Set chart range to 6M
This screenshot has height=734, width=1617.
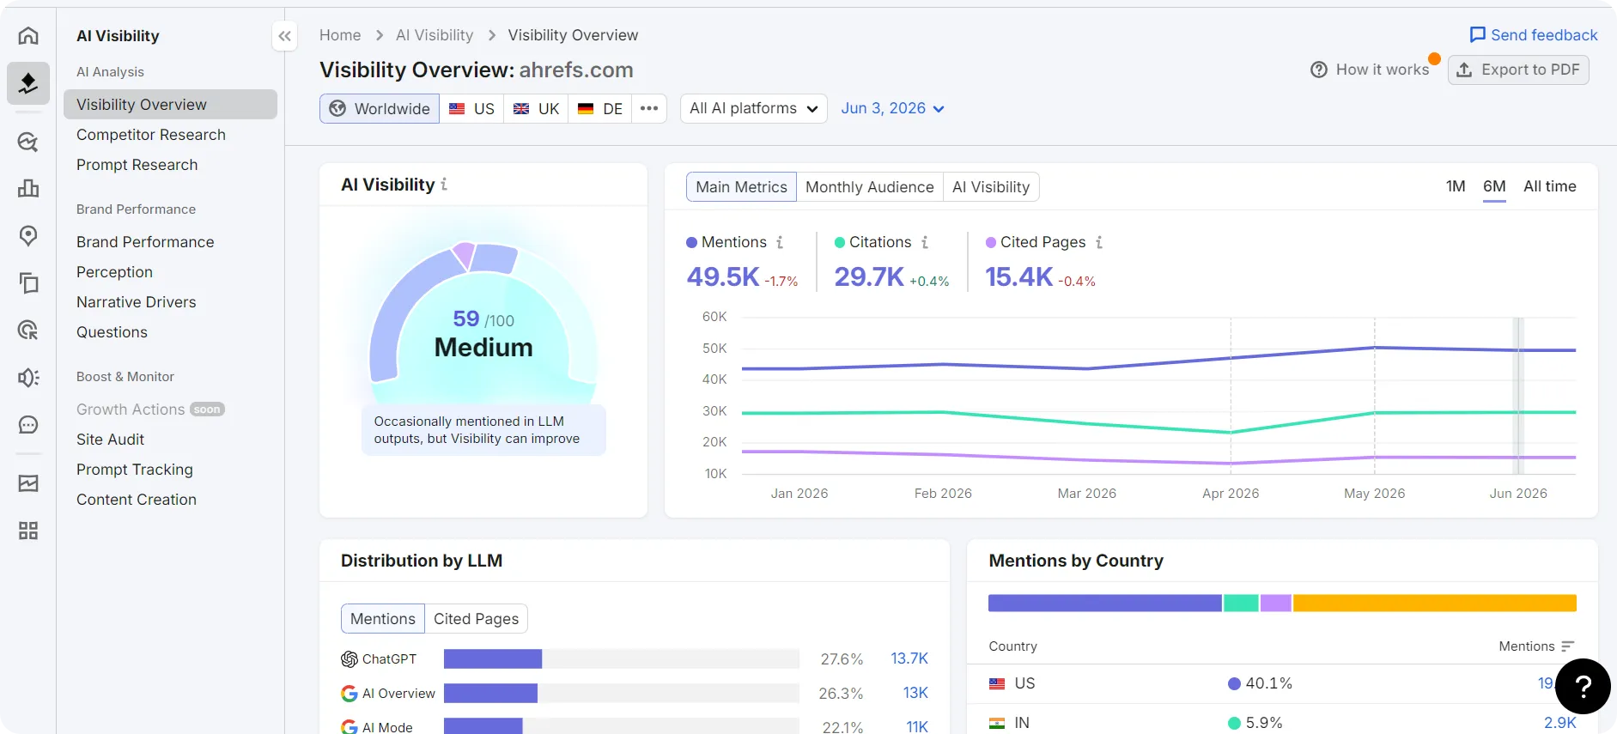point(1494,186)
